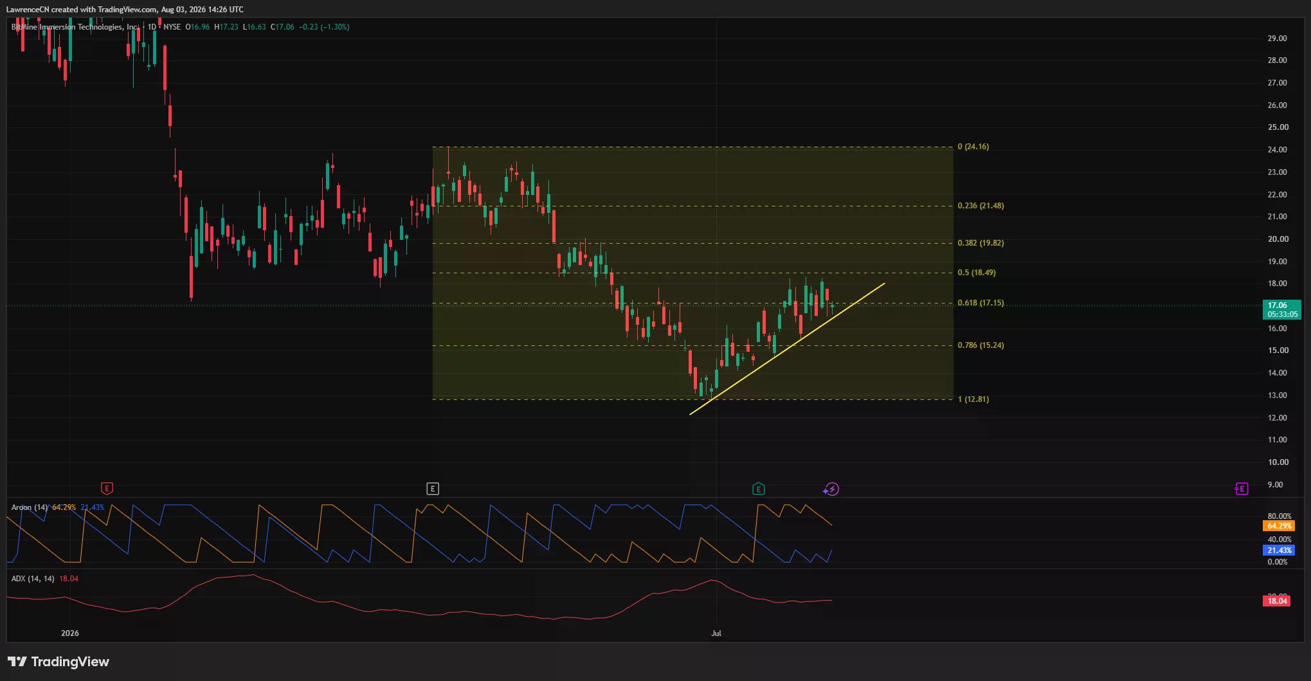Image resolution: width=1311 pixels, height=681 pixels.
Task: Select the Fib level 1 (12.81) label
Action: click(973, 399)
